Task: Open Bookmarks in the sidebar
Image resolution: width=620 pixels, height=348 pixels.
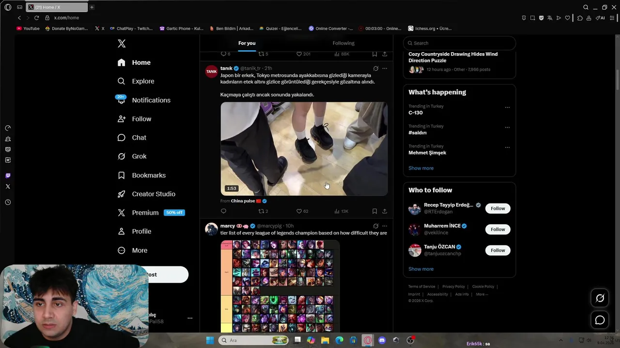Action: 141,175
